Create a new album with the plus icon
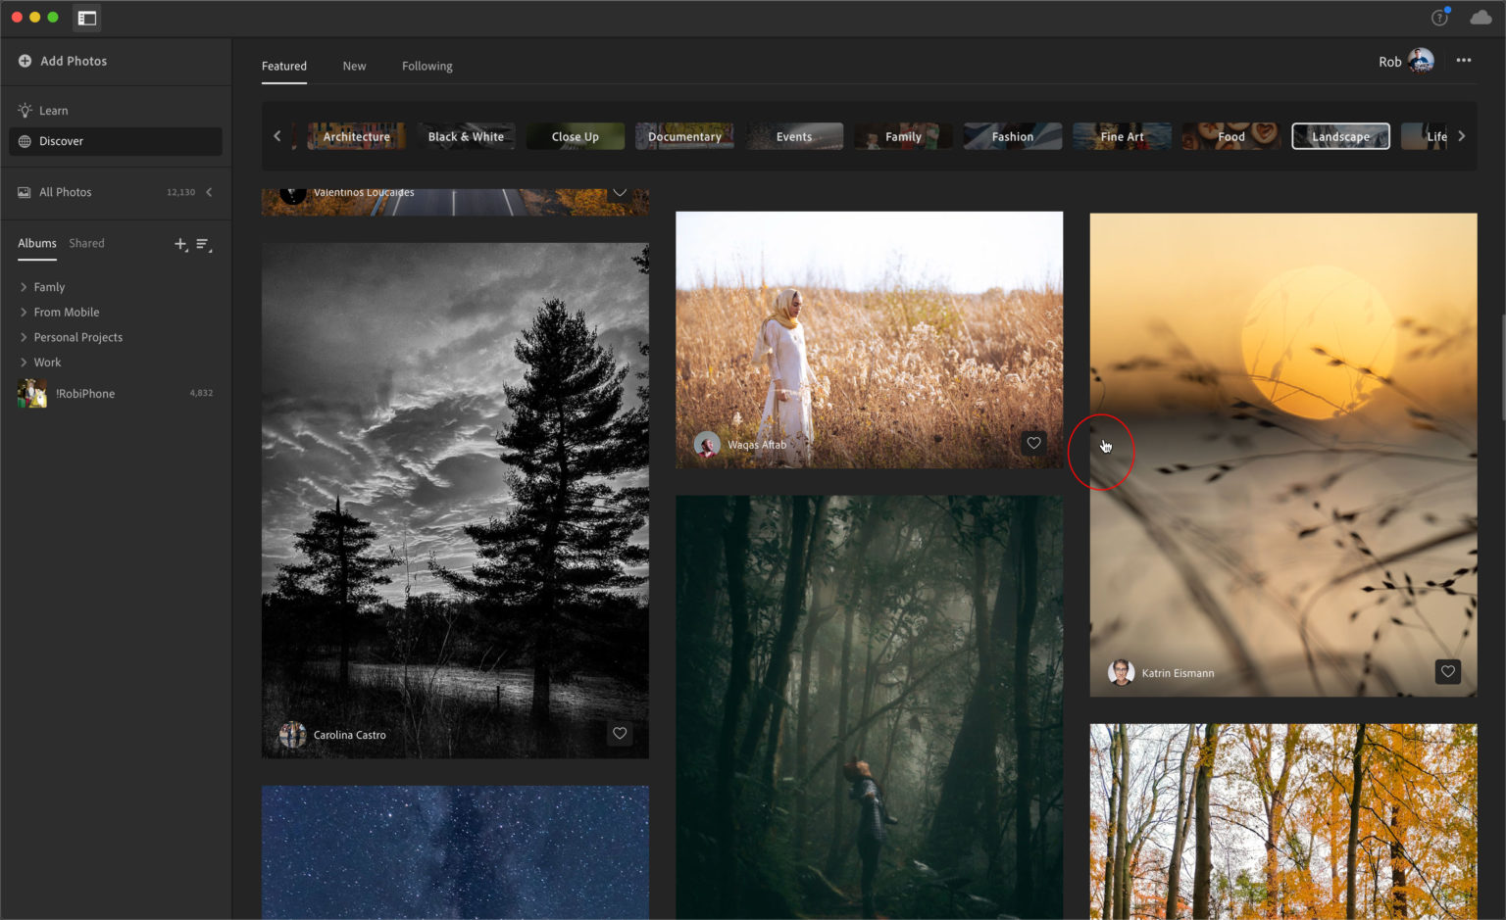The width and height of the screenshot is (1506, 920). 180,244
